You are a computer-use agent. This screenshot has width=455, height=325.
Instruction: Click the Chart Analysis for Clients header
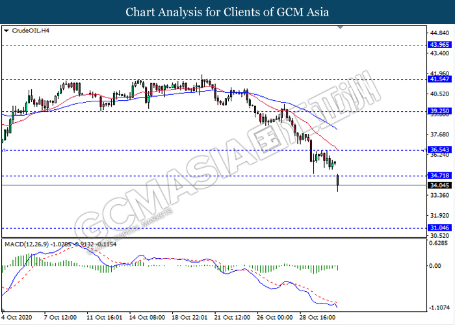(227, 12)
